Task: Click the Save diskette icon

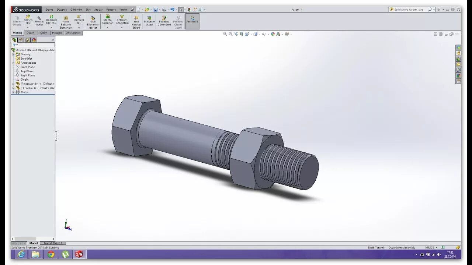Action: pyautogui.click(x=156, y=10)
